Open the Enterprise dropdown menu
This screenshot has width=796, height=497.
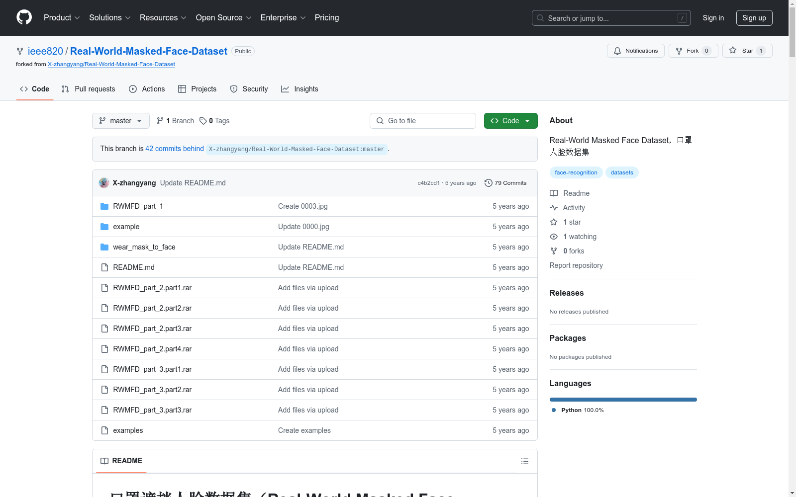coord(283,17)
